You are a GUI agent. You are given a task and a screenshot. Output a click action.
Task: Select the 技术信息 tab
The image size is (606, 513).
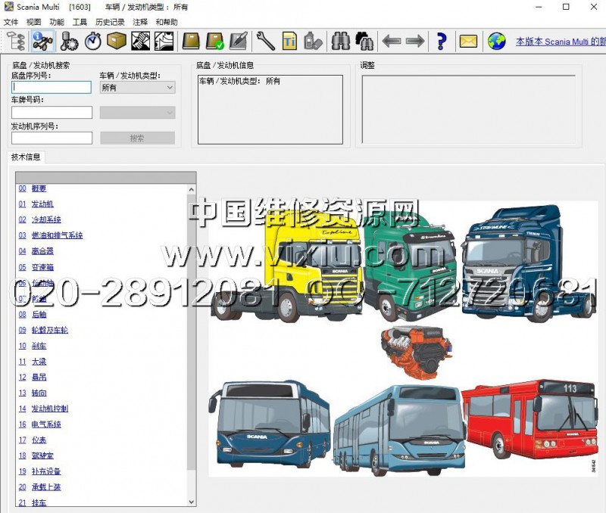pos(27,157)
